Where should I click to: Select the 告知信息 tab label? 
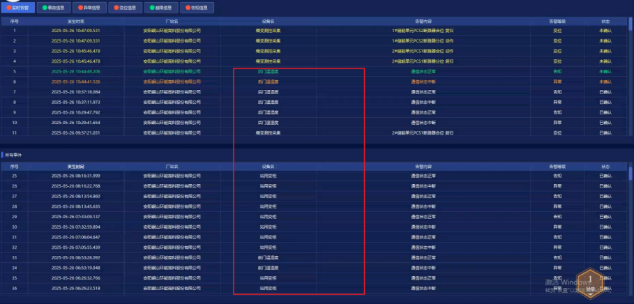pos(200,8)
